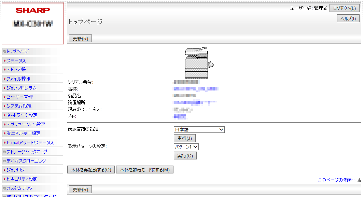Open the パターン1 display pattern dropdown
The height and width of the screenshot is (197, 364).
pyautogui.click(x=186, y=147)
